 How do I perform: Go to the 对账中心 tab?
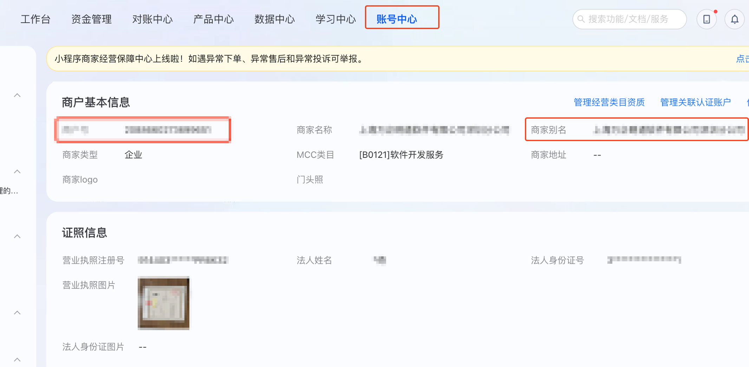click(x=152, y=19)
